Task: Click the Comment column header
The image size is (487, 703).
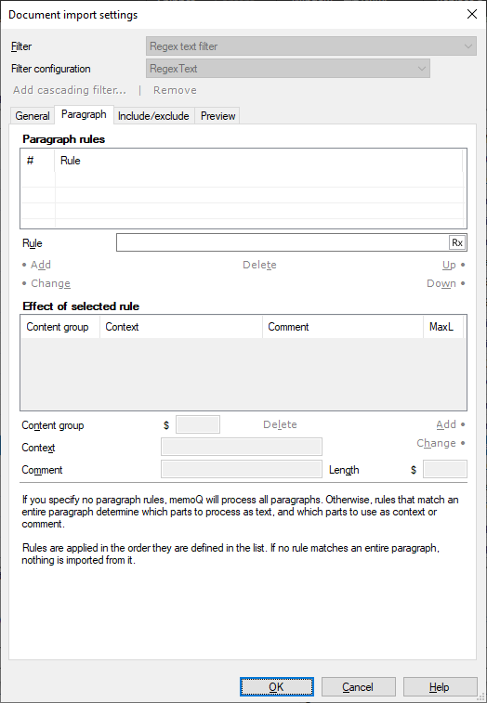Action: [343, 327]
